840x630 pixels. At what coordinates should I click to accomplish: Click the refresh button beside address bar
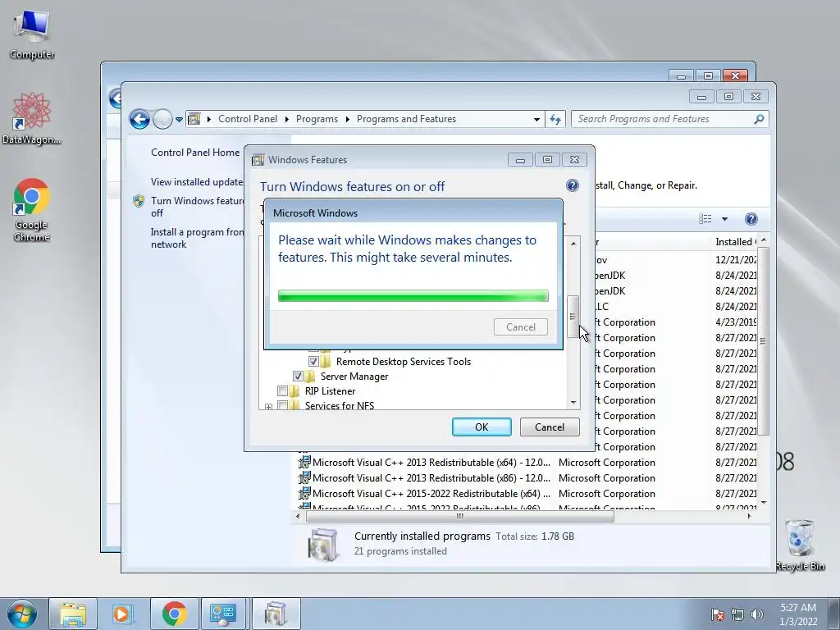[555, 119]
